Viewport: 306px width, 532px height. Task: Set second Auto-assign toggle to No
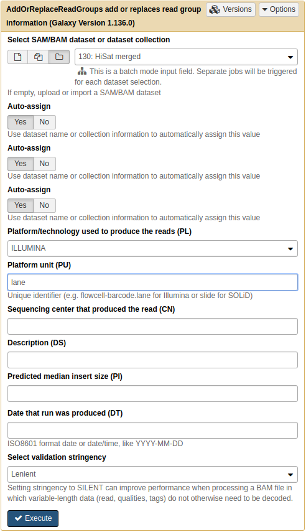click(x=44, y=164)
